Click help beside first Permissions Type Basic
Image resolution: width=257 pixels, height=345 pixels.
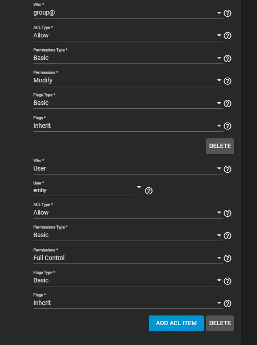pos(228,59)
